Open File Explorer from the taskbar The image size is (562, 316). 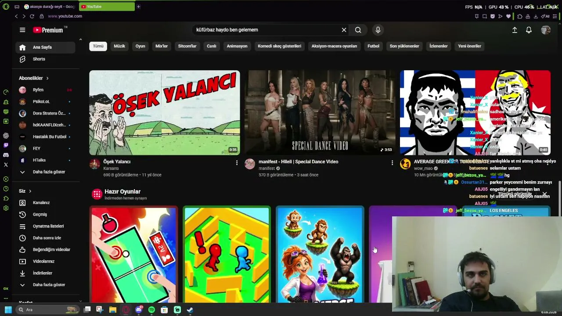[x=113, y=310]
